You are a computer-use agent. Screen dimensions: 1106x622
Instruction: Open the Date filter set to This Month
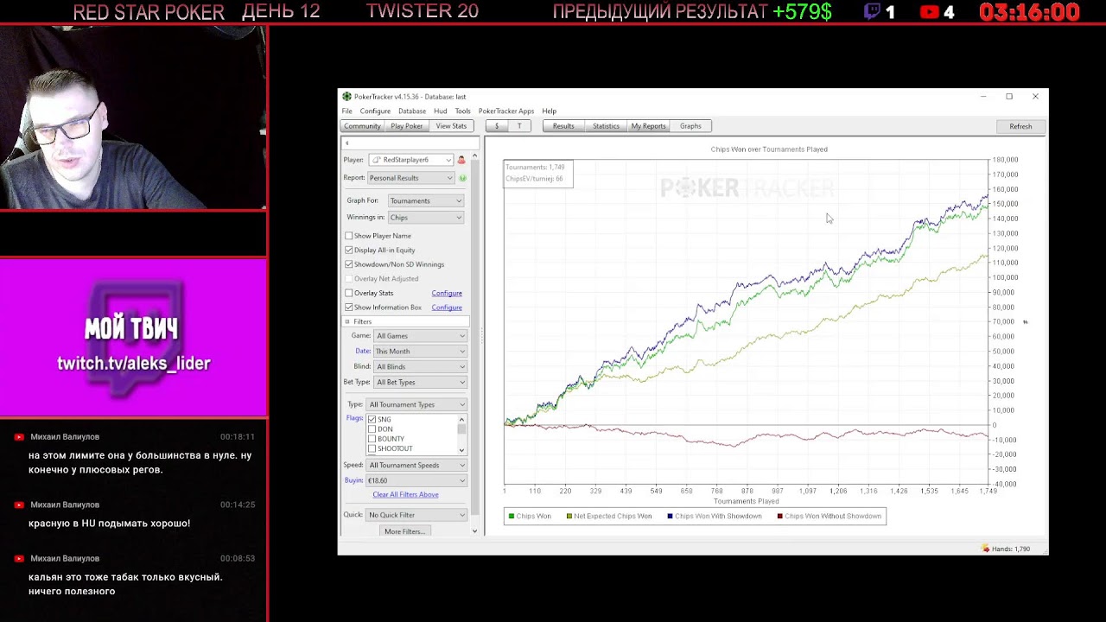420,352
